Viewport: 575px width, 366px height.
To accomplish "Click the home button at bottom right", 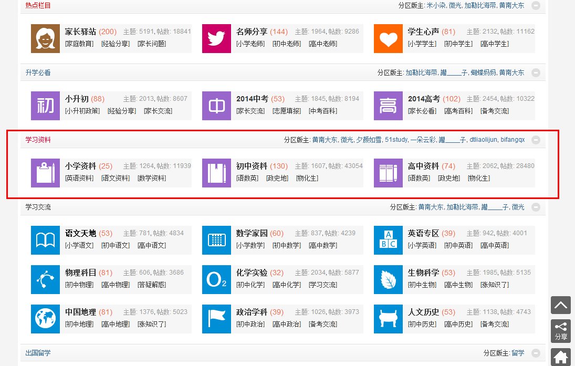I will coord(561,357).
